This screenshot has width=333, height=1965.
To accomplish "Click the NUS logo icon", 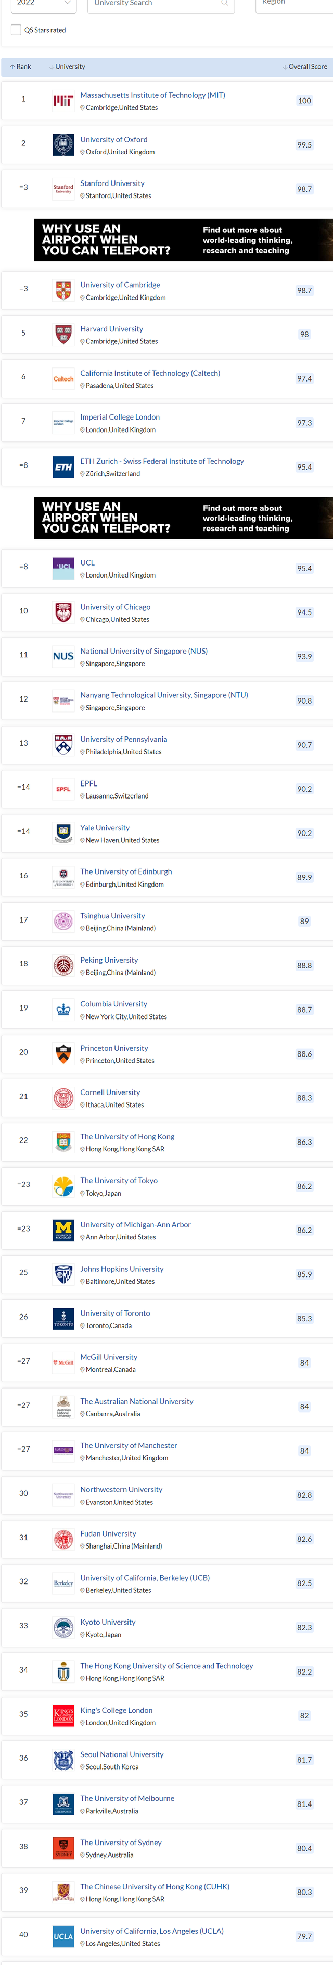I will click(x=63, y=656).
